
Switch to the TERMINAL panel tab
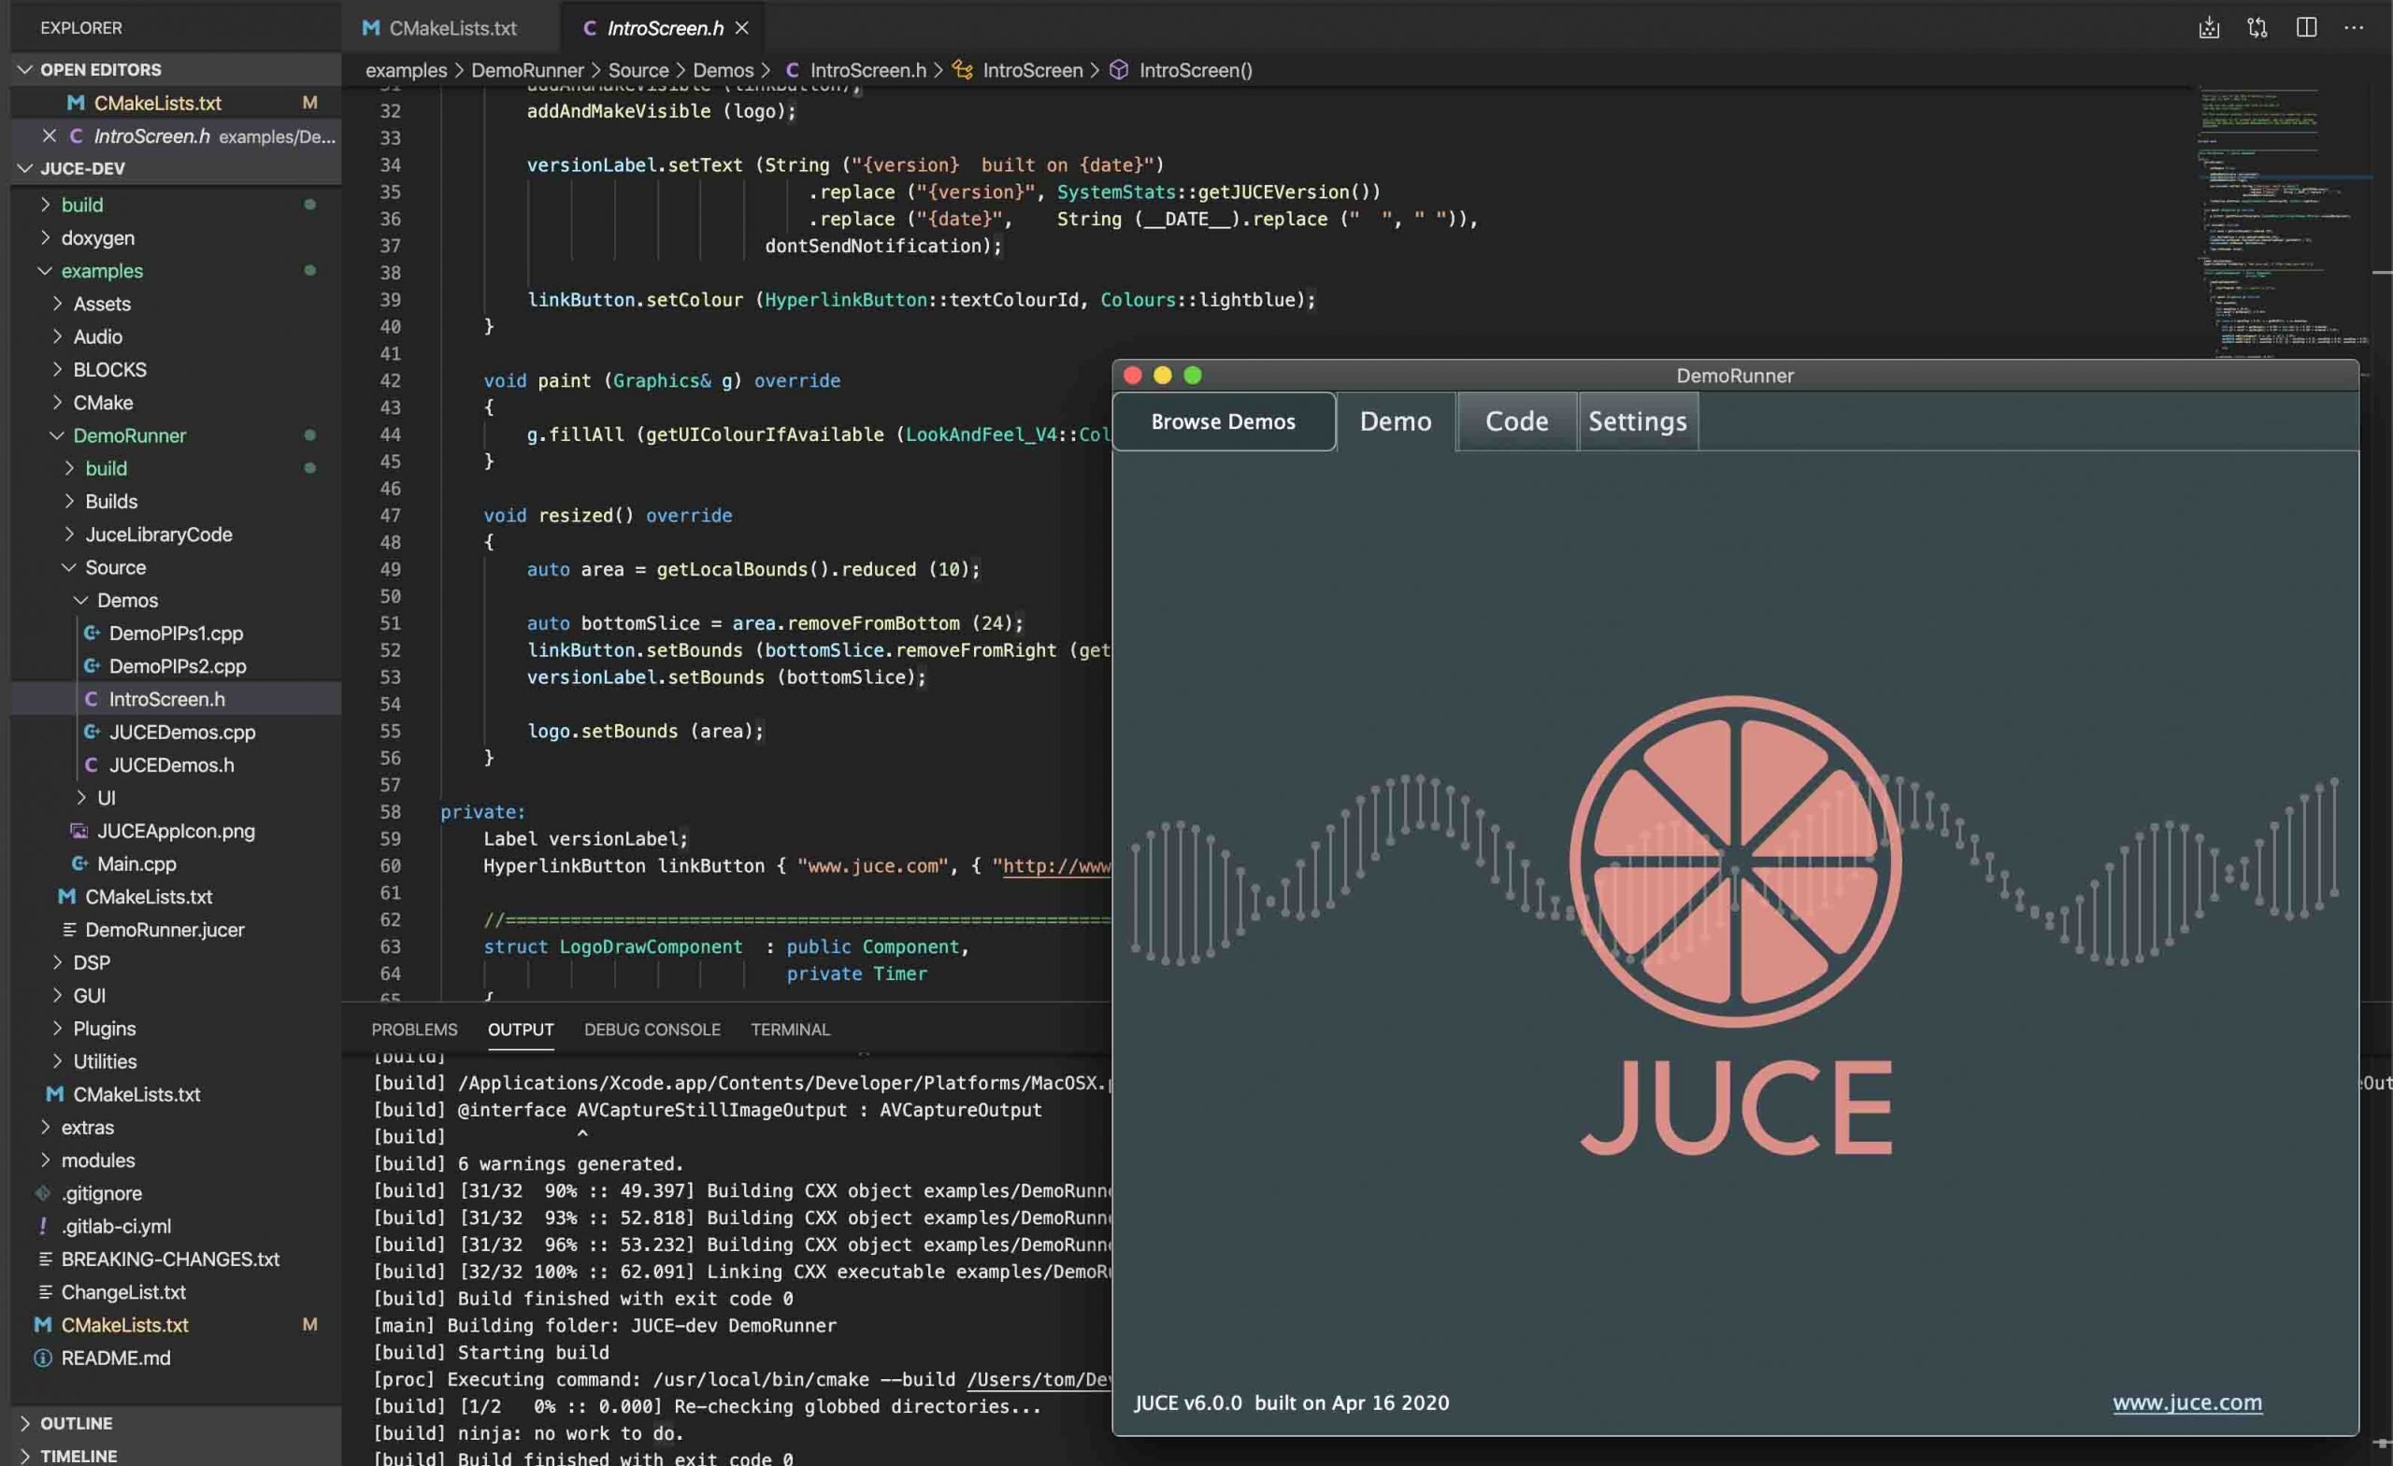pyautogui.click(x=790, y=1029)
